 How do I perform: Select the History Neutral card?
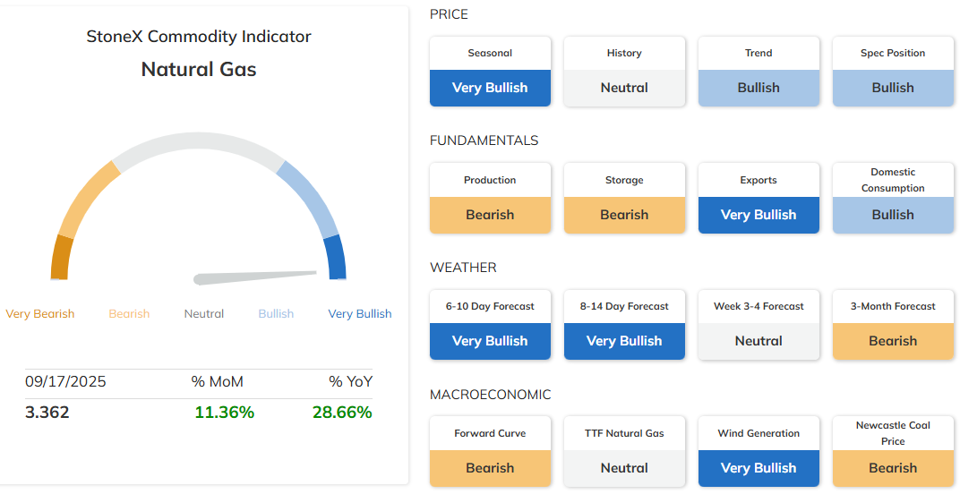(624, 71)
